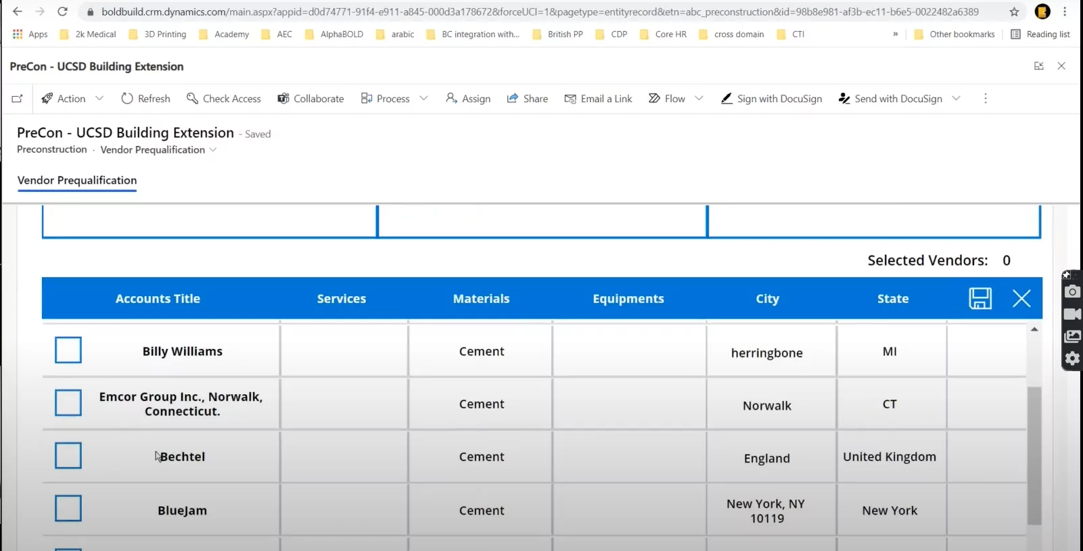Click the image gallery icon in the side panel

click(1072, 336)
